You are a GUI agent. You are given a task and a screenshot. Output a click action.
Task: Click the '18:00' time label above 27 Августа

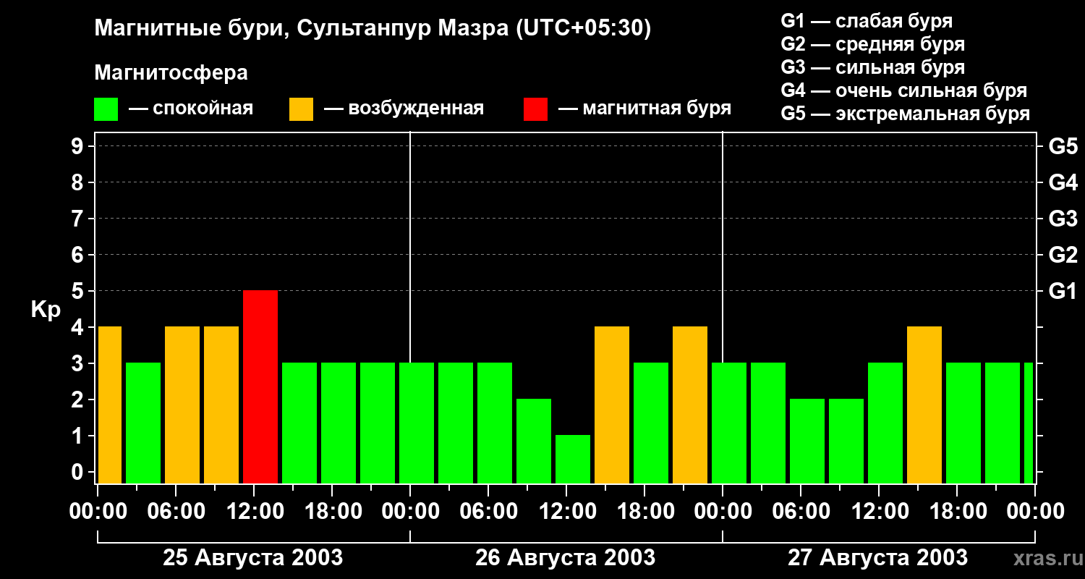[x=957, y=512]
